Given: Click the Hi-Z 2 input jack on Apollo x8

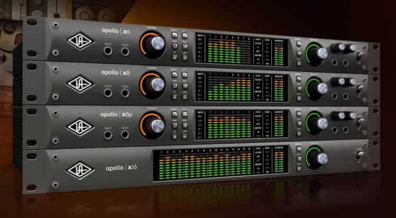Looking at the screenshot, I should [x=125, y=93].
